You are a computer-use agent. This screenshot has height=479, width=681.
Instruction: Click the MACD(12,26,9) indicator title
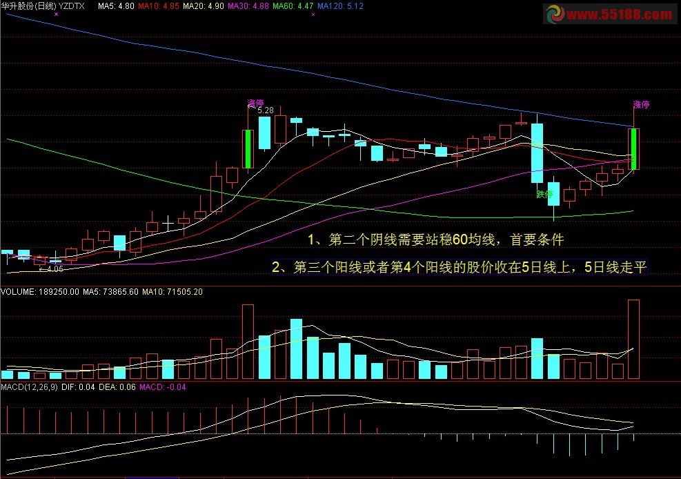coord(29,387)
